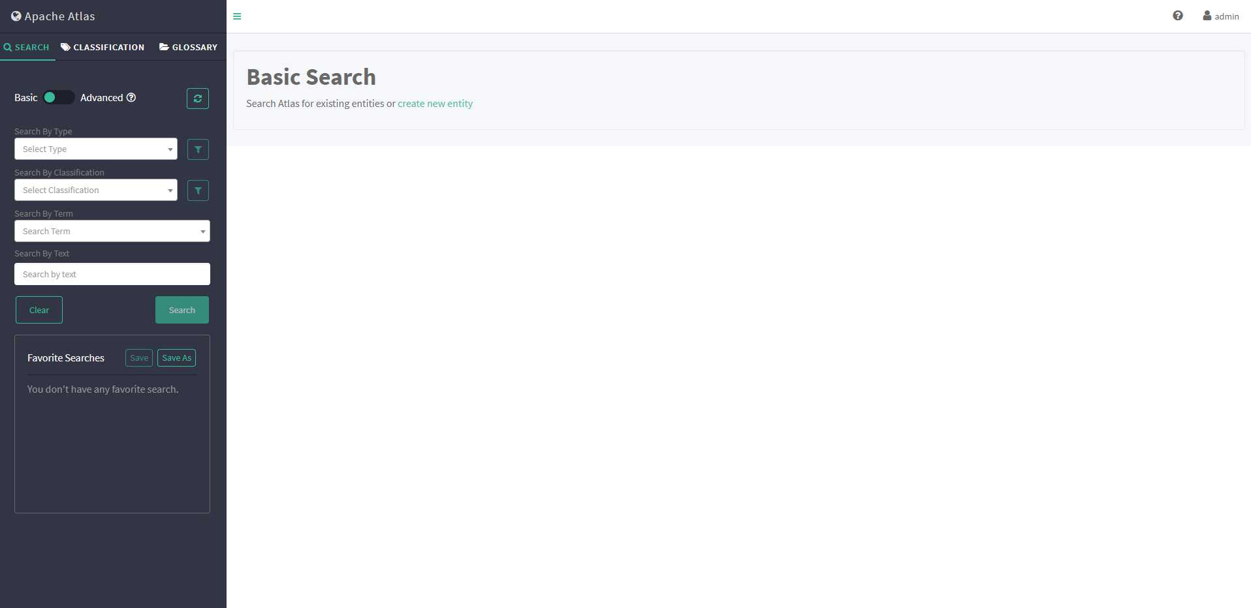
Task: Click 'You don't have any favorite search.' text
Action: [x=103, y=389]
